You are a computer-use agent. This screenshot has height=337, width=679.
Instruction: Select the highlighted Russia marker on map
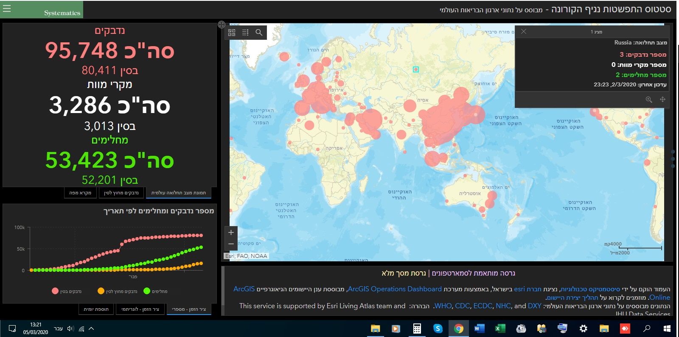(416, 69)
